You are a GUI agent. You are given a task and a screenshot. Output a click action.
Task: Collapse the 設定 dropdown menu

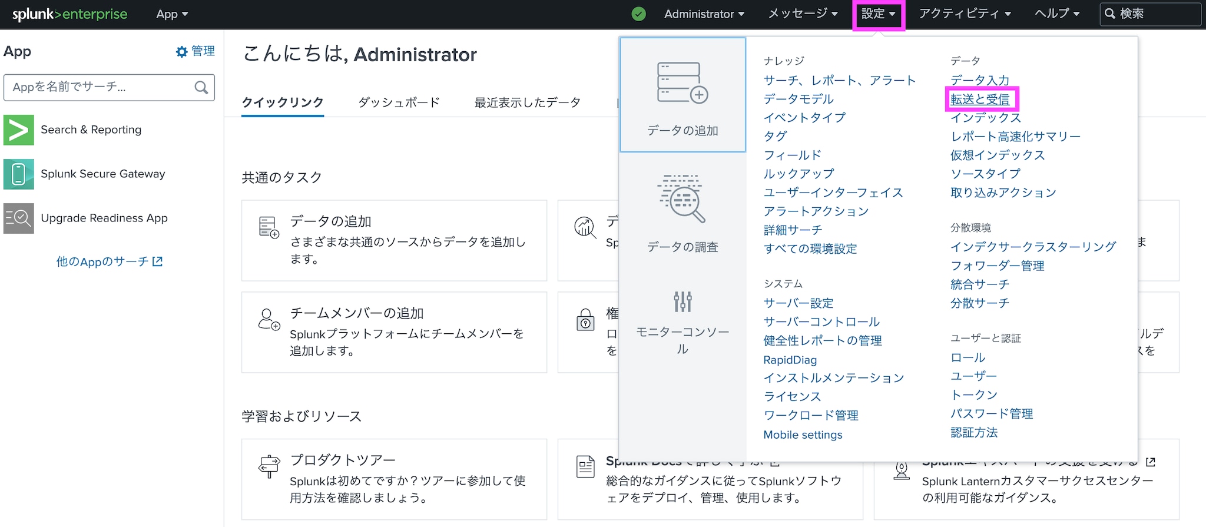[878, 14]
